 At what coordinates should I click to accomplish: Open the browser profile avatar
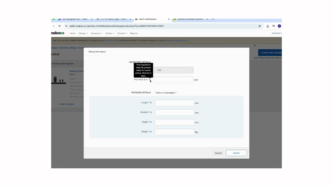tap(279, 26)
